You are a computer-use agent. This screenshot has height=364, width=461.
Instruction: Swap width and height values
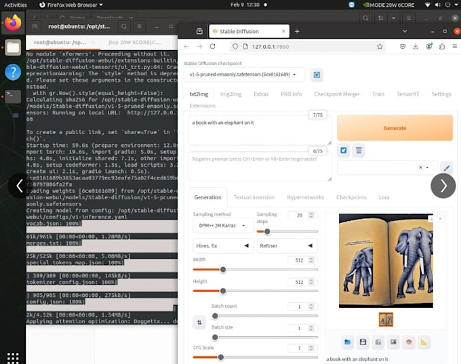pos(199,323)
